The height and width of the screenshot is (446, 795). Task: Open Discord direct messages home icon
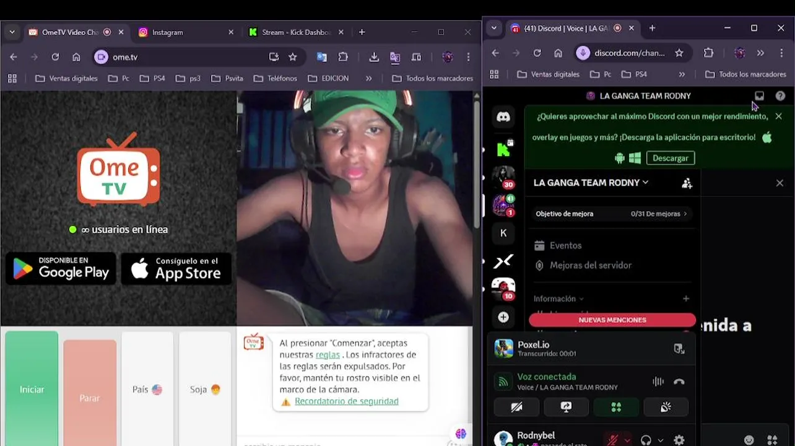click(x=503, y=116)
